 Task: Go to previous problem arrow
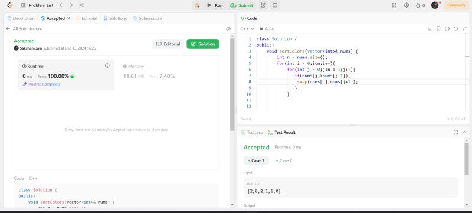(x=61, y=5)
